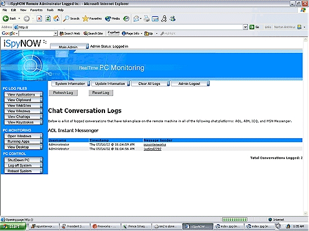Open justind7797 message sender link

[152, 149]
